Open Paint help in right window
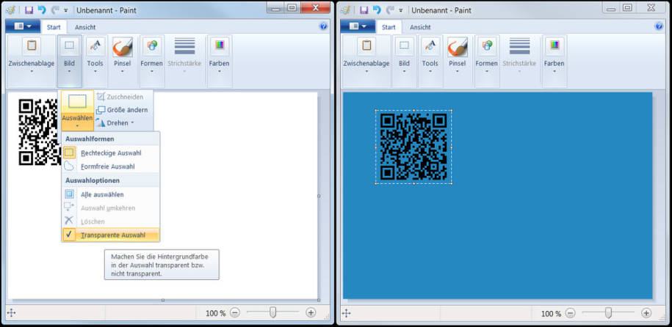The image size is (672, 327). (x=659, y=26)
